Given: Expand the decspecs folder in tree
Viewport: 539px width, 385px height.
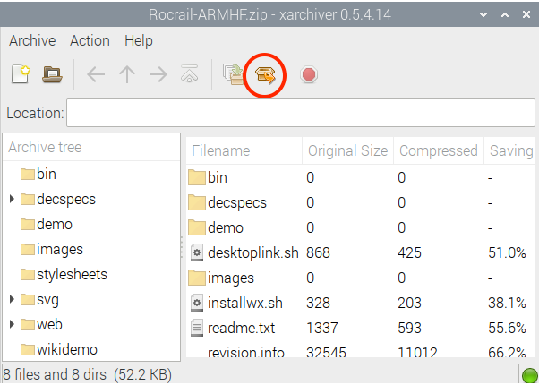Looking at the screenshot, I should (x=12, y=199).
